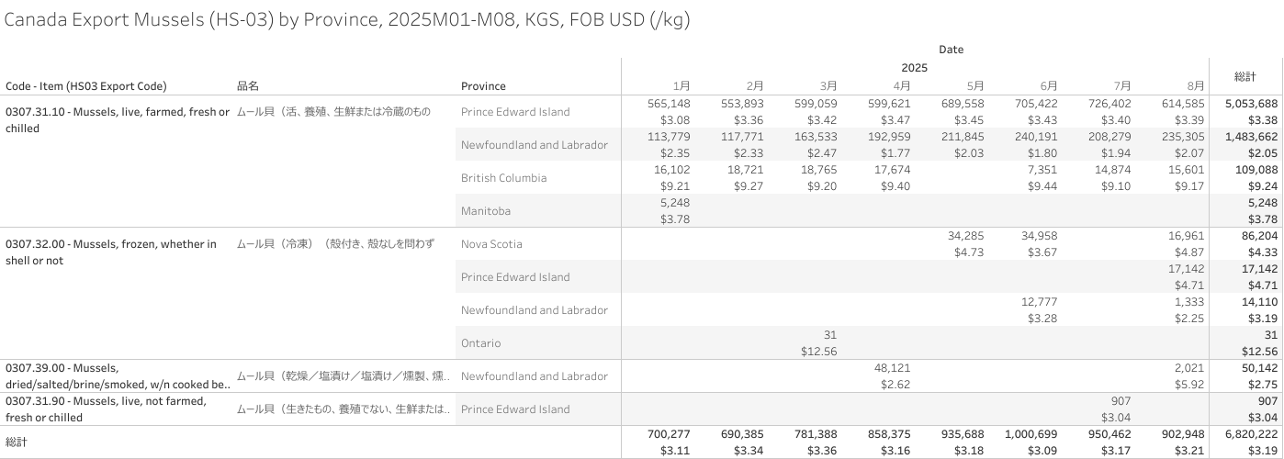Select the 1月 month column header
Image resolution: width=1284 pixels, height=459 pixels.
click(x=681, y=86)
